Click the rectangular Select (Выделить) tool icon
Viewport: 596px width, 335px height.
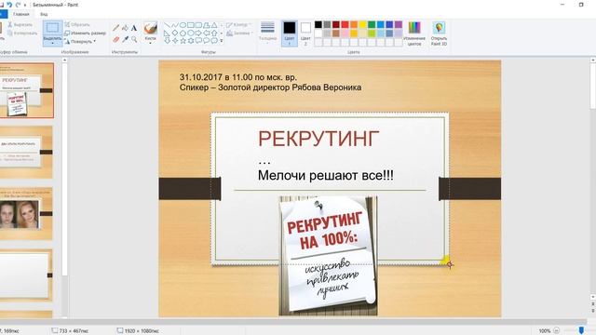coord(52,28)
